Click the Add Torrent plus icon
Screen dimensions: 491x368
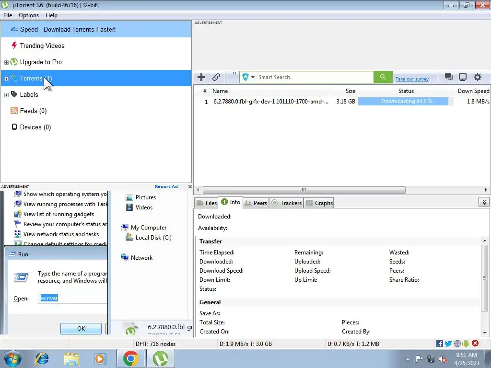tap(201, 77)
